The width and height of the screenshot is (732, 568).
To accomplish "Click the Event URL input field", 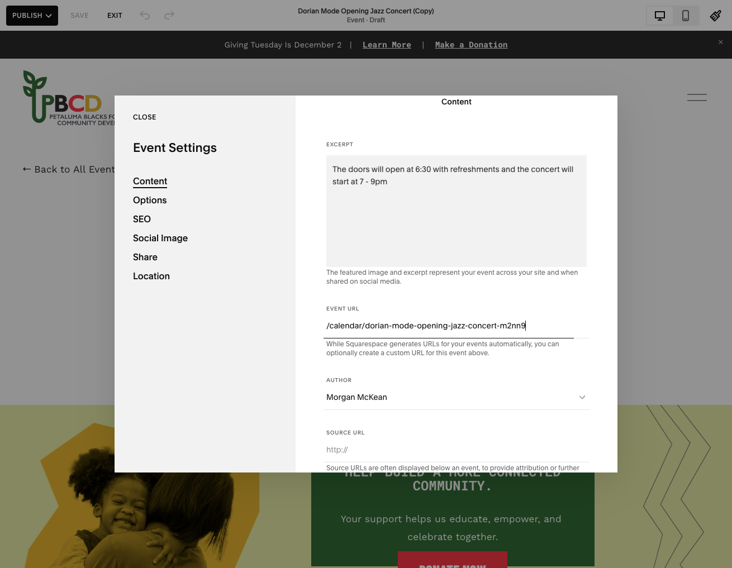I will tap(457, 326).
